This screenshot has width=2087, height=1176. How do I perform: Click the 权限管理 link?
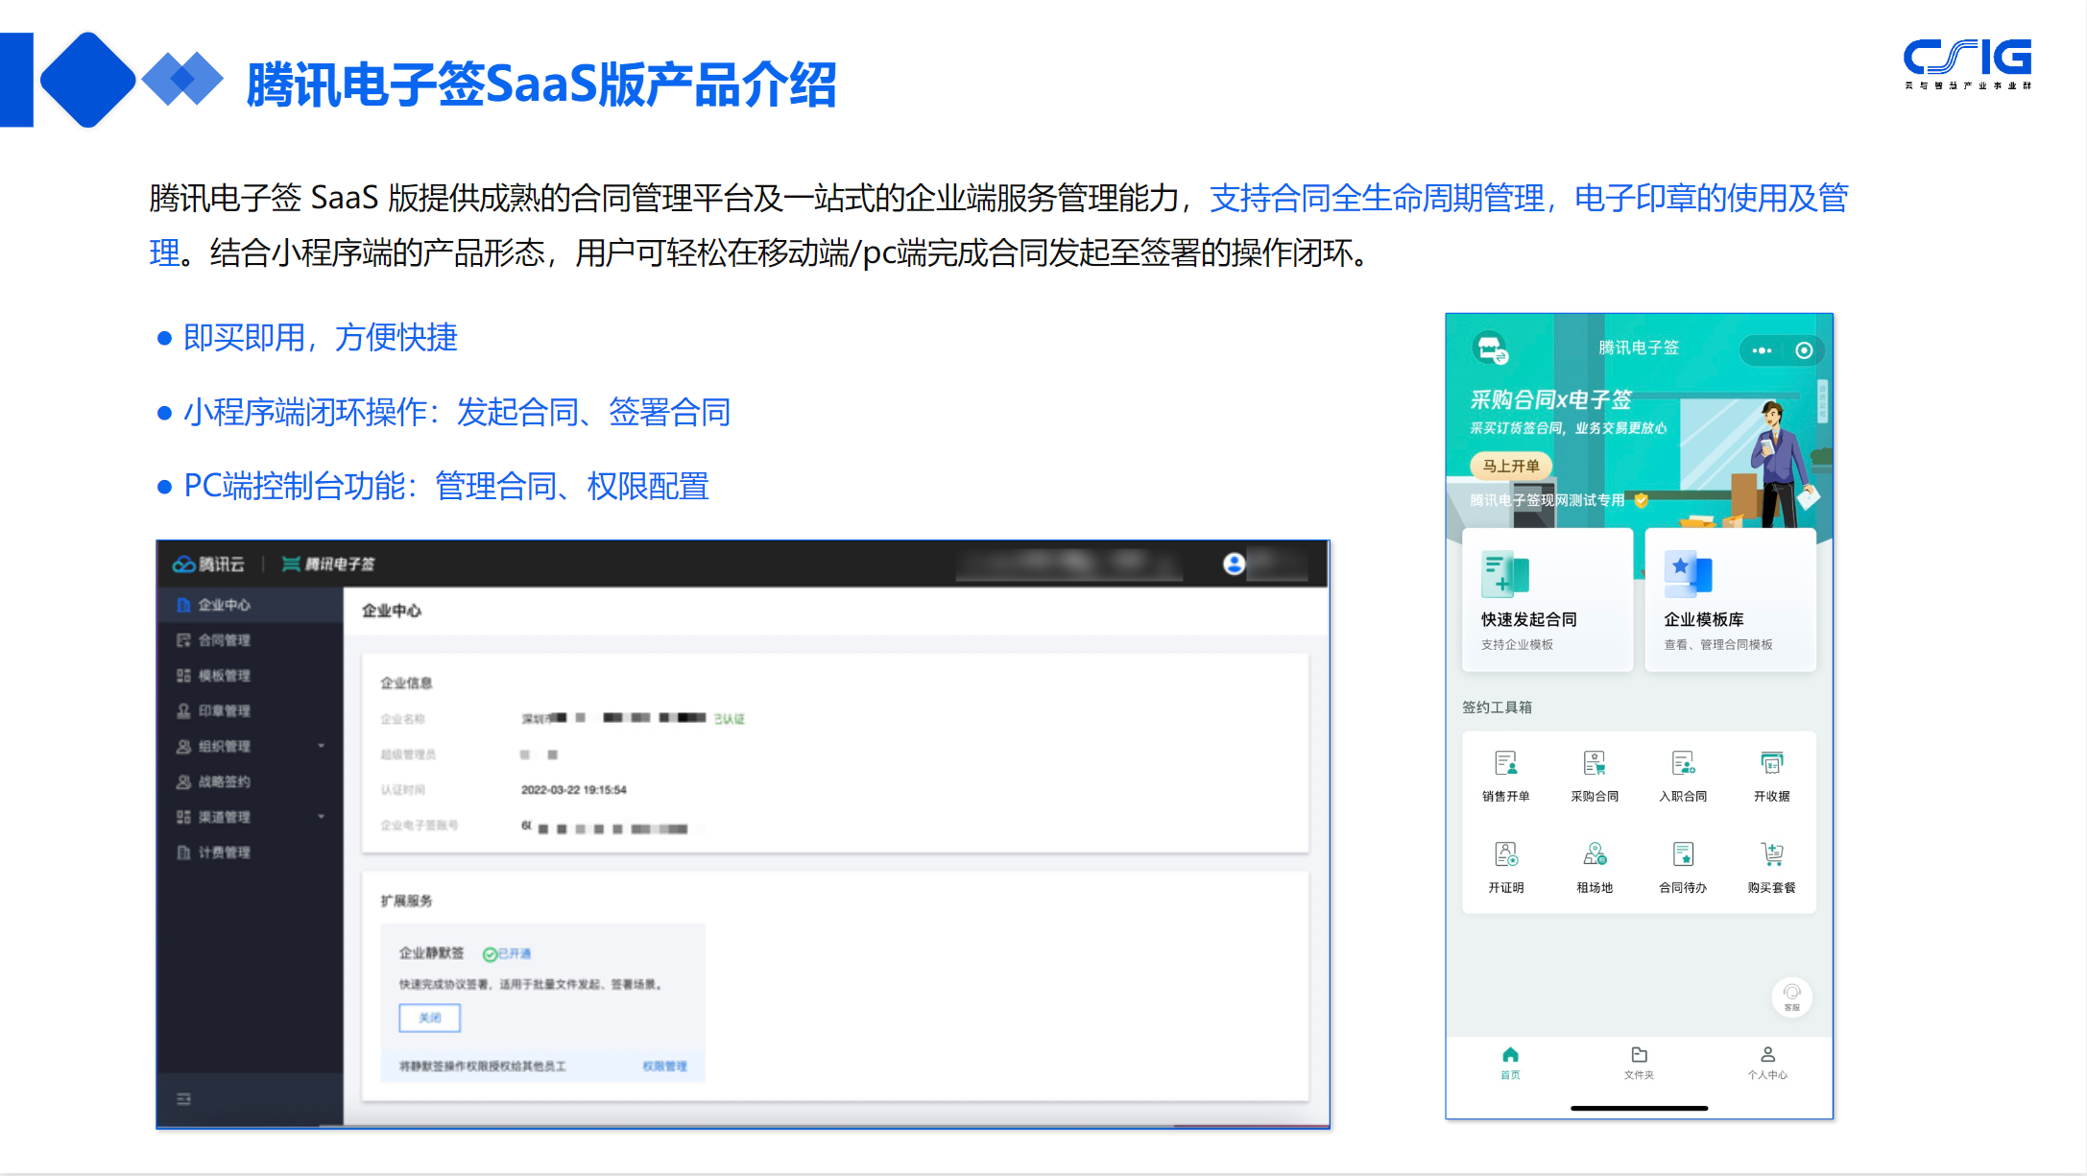[x=664, y=1067]
